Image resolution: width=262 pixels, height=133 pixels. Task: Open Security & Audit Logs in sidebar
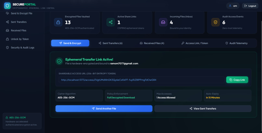22,47
